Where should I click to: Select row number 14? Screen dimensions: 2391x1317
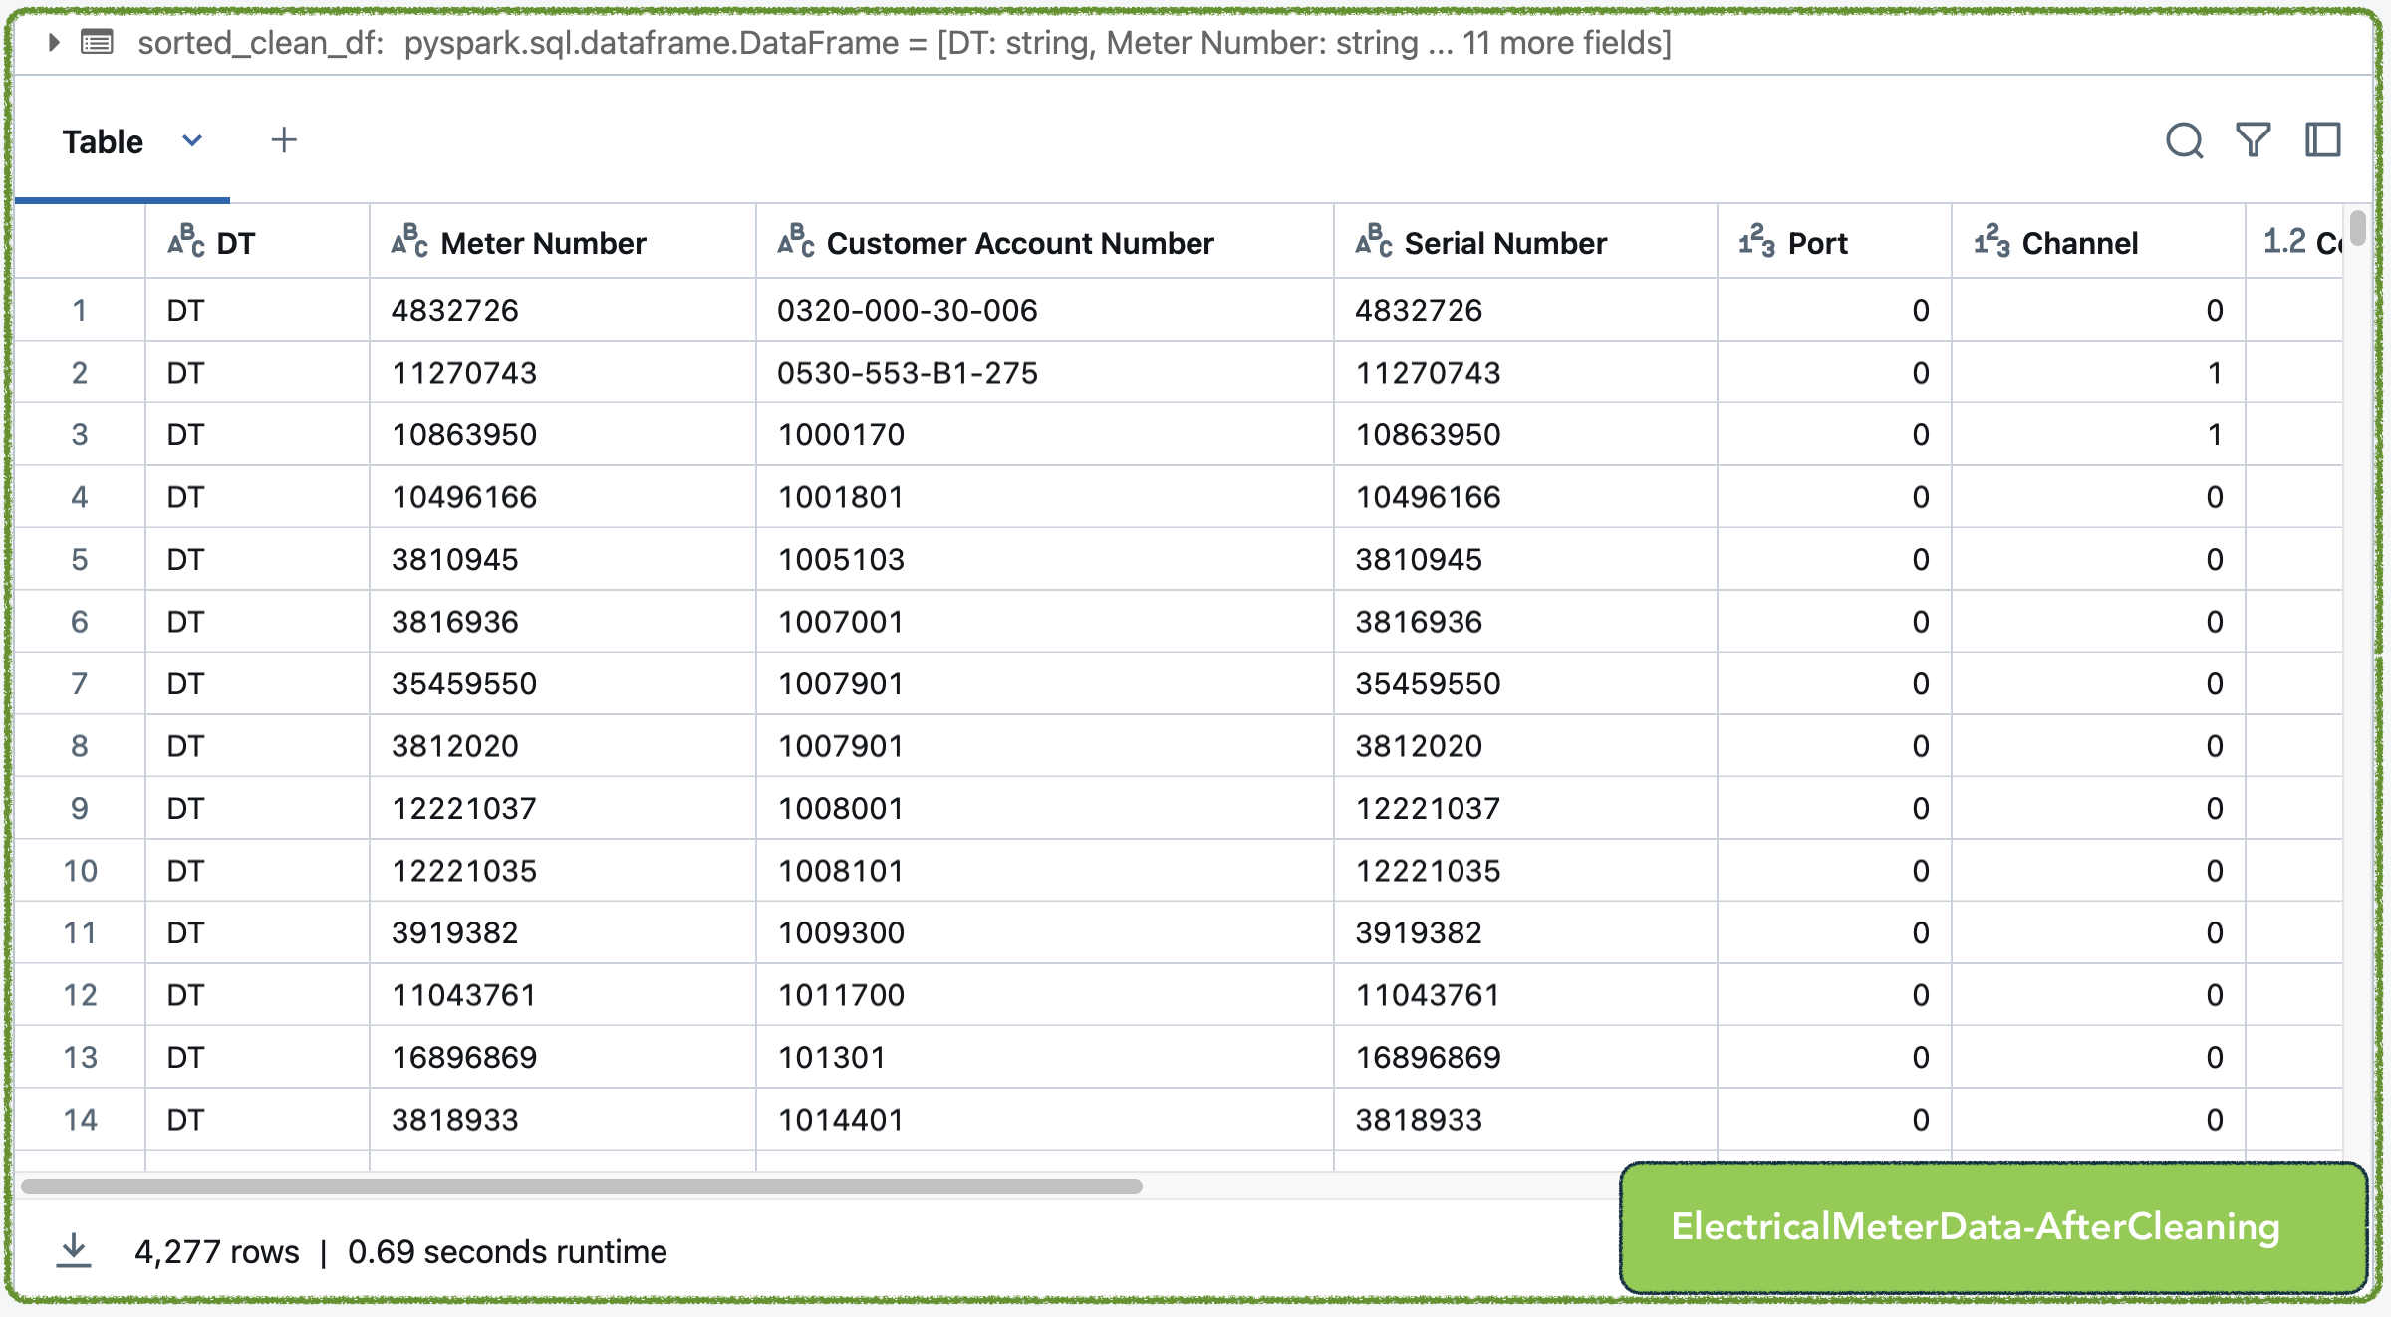click(80, 1120)
